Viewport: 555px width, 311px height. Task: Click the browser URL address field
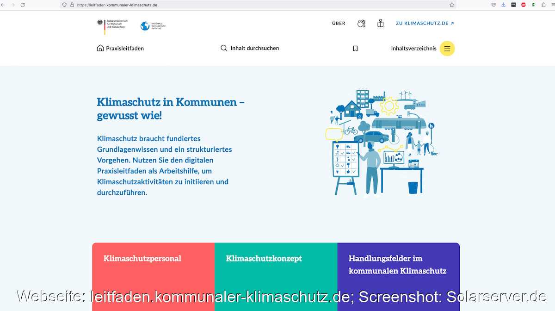(259, 5)
